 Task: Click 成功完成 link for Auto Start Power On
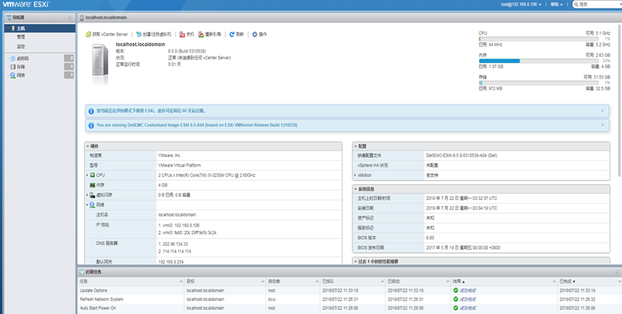click(468, 308)
